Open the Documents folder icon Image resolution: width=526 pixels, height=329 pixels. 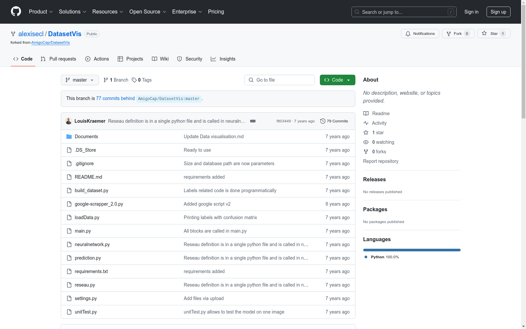click(69, 137)
